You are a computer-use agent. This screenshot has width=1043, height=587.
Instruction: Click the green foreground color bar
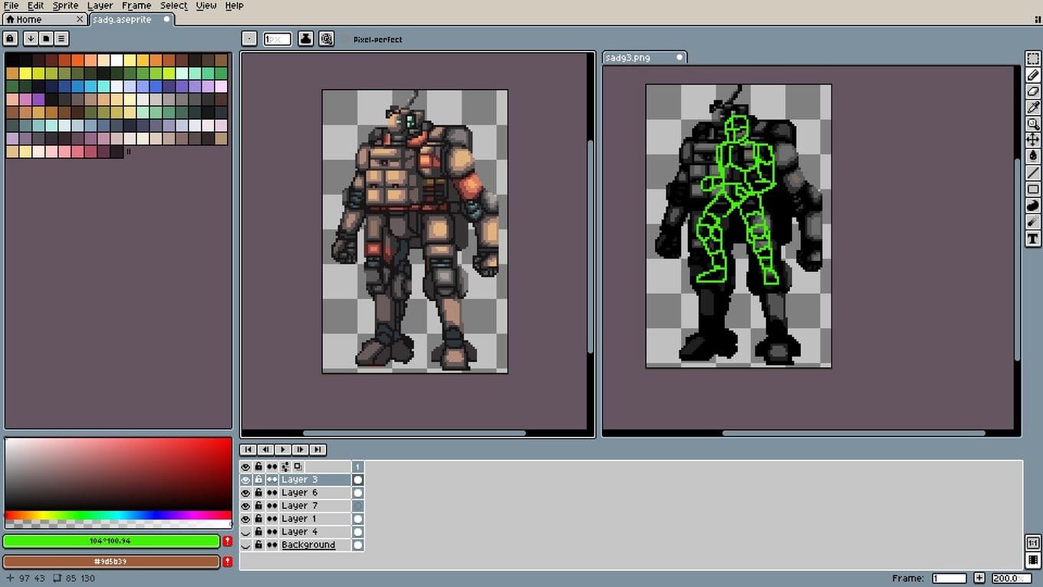click(111, 541)
